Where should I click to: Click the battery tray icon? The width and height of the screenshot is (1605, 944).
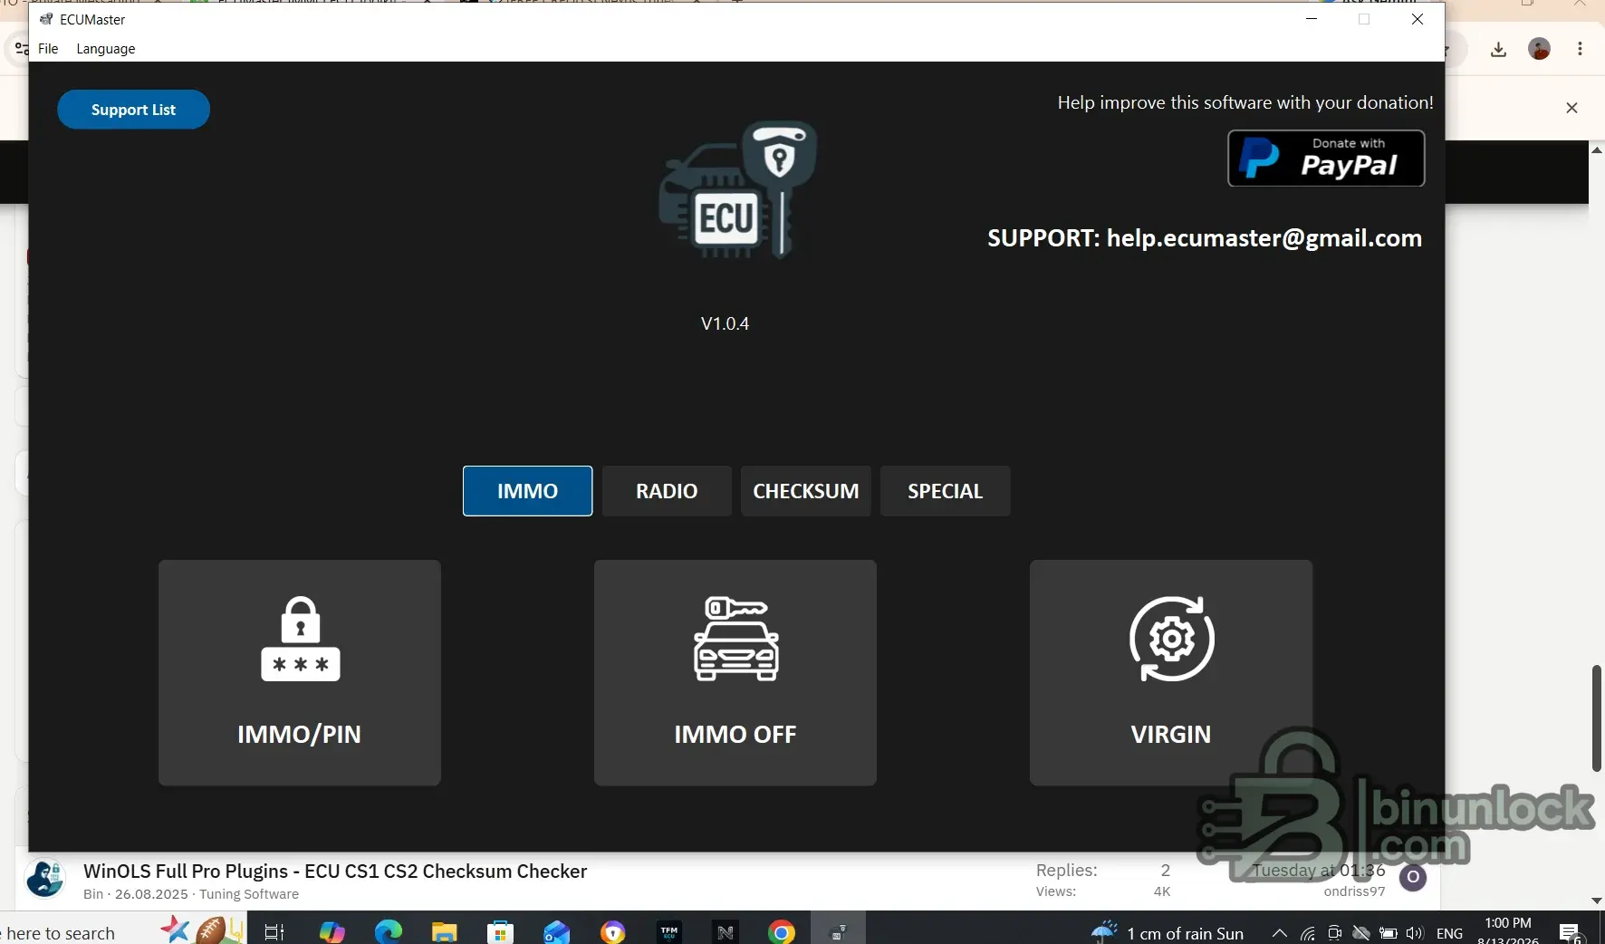coord(1389,933)
